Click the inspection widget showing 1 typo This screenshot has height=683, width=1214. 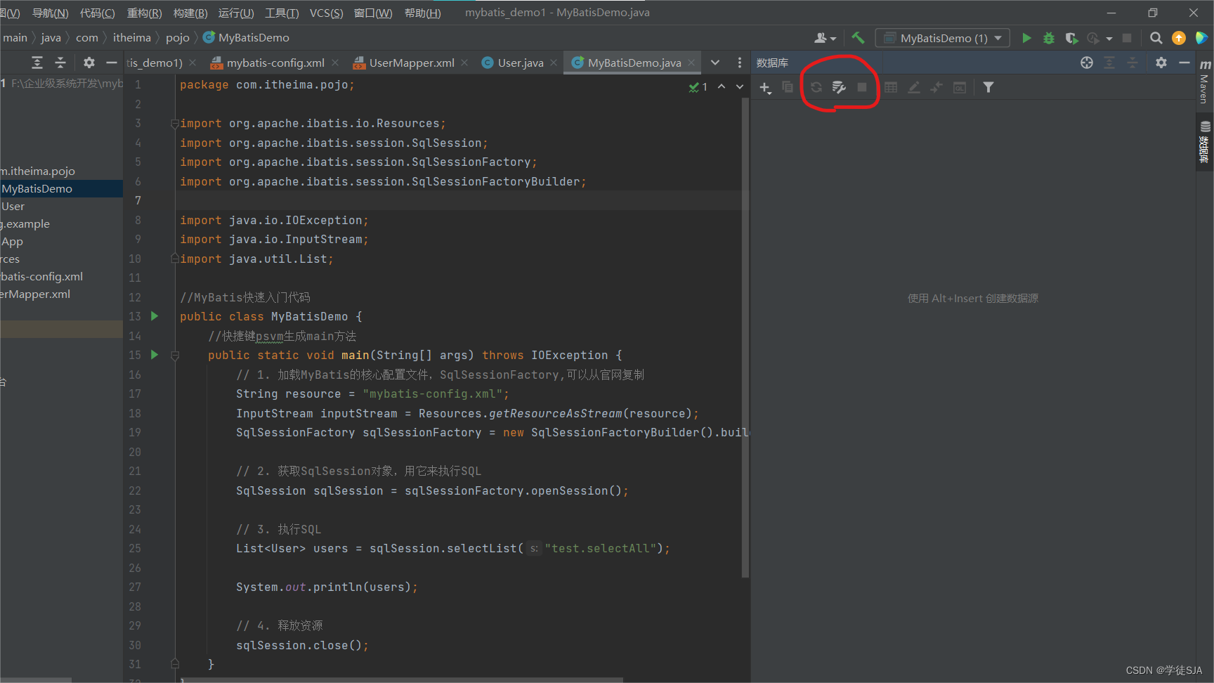[x=698, y=86]
